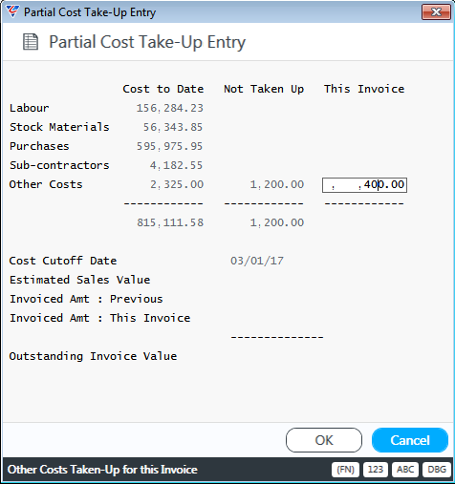
Task: Toggle the ABC alpha mode indicator
Action: click(x=405, y=470)
